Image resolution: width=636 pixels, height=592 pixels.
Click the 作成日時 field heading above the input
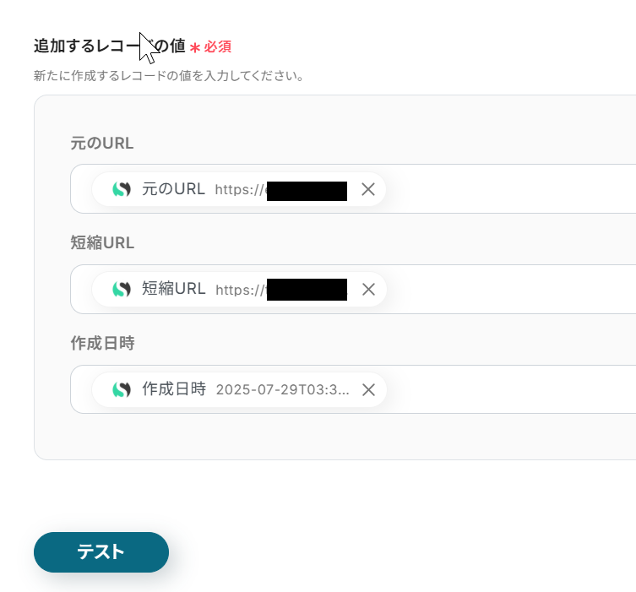pyautogui.click(x=102, y=344)
